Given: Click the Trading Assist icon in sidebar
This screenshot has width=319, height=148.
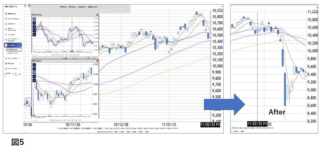Looking at the screenshot, I should pyautogui.click(x=6, y=40).
